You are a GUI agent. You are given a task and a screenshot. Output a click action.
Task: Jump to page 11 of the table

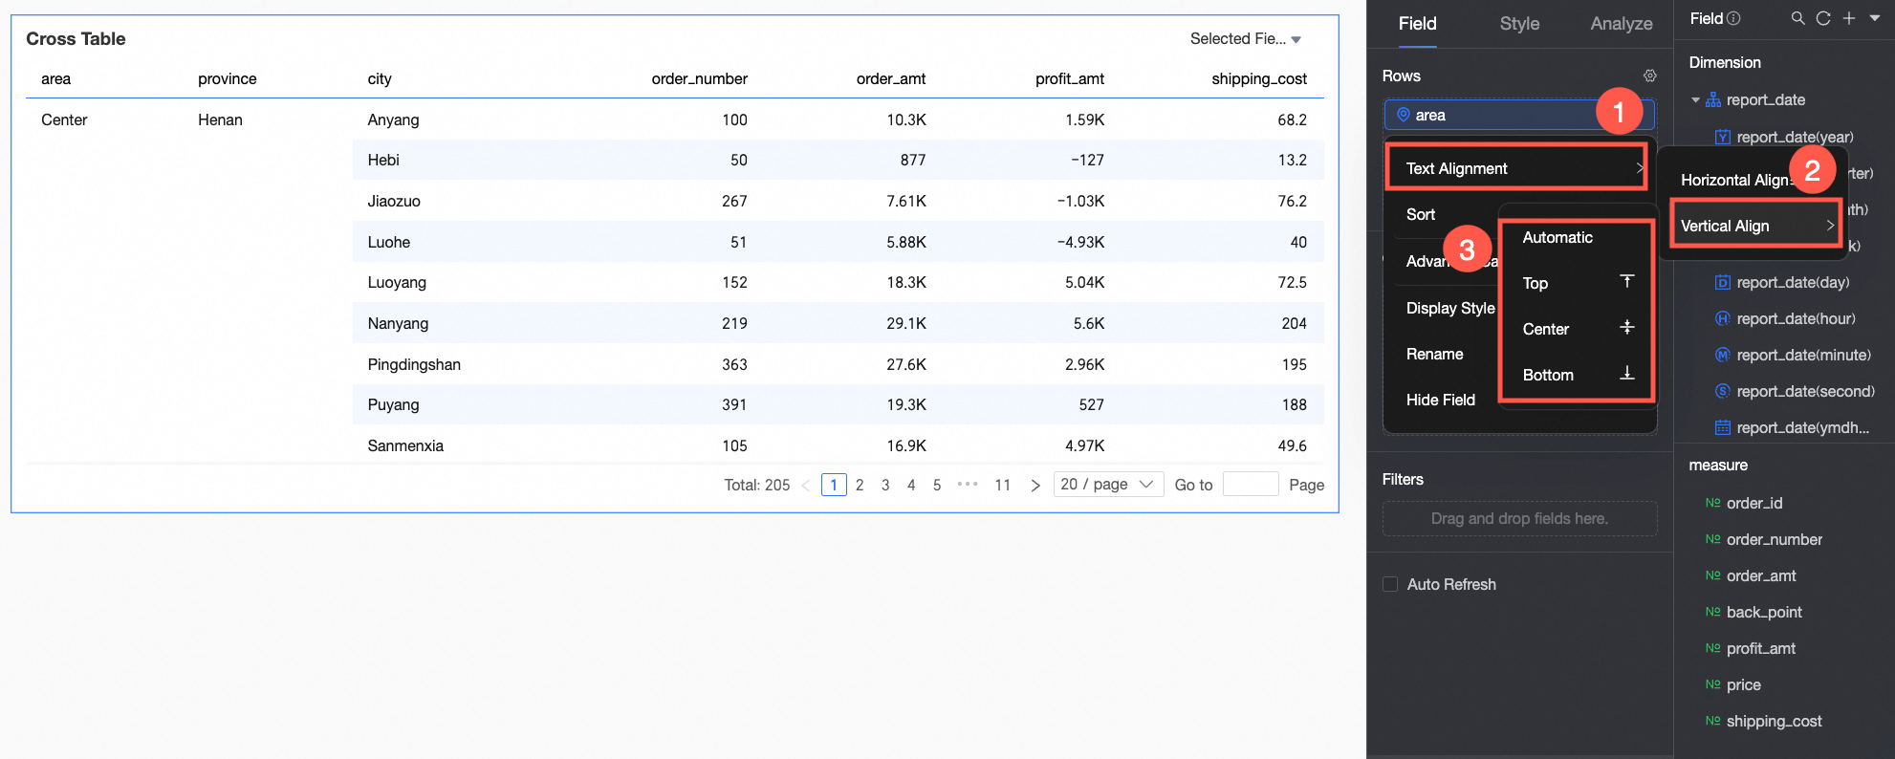click(x=1003, y=485)
